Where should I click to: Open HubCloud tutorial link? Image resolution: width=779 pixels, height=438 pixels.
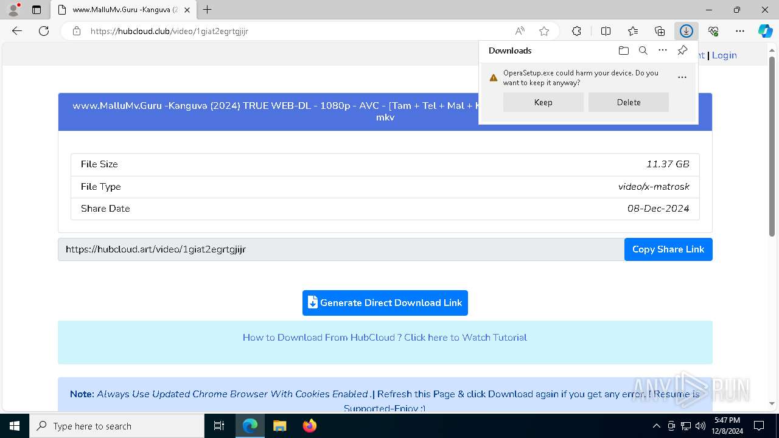385,338
